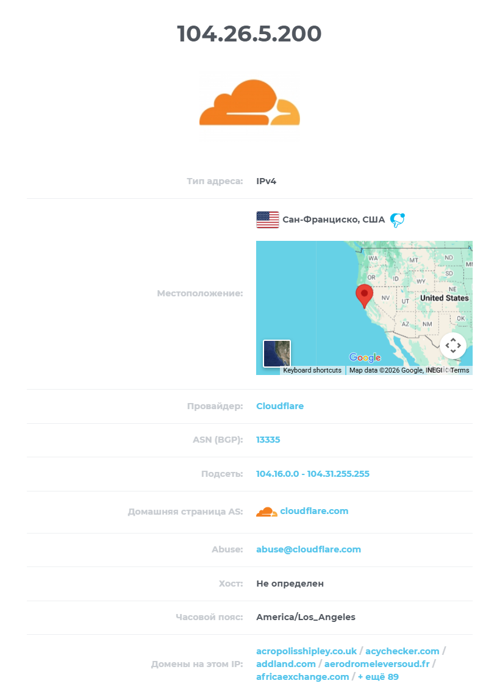Open acychecker.com domain link

click(x=402, y=651)
